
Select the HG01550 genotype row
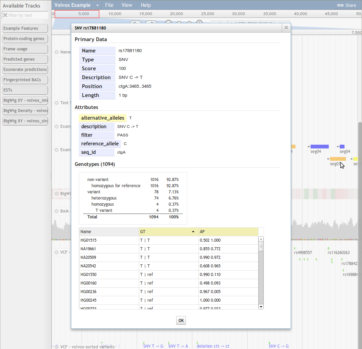[169, 275]
